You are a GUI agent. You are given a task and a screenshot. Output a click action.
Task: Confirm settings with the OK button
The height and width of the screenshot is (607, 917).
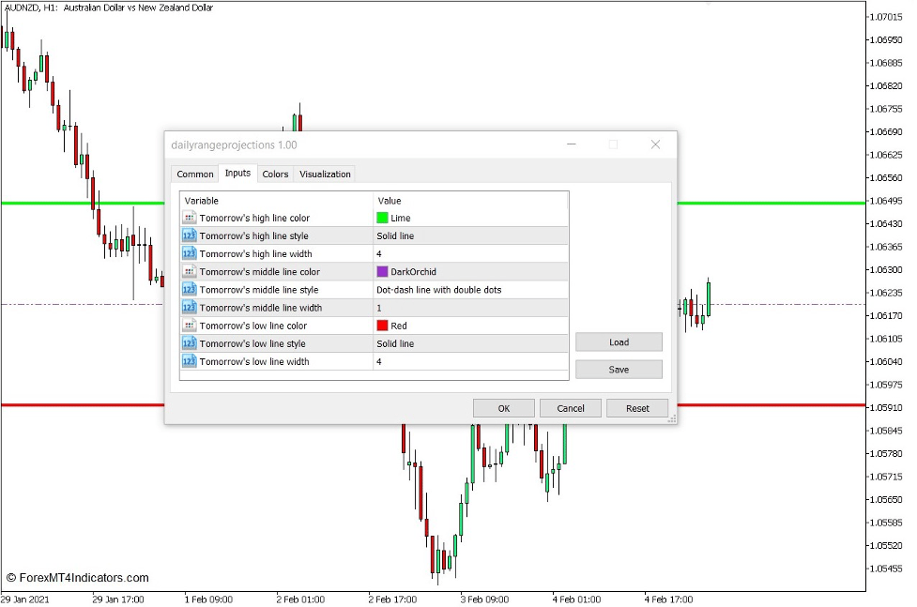pyautogui.click(x=503, y=407)
